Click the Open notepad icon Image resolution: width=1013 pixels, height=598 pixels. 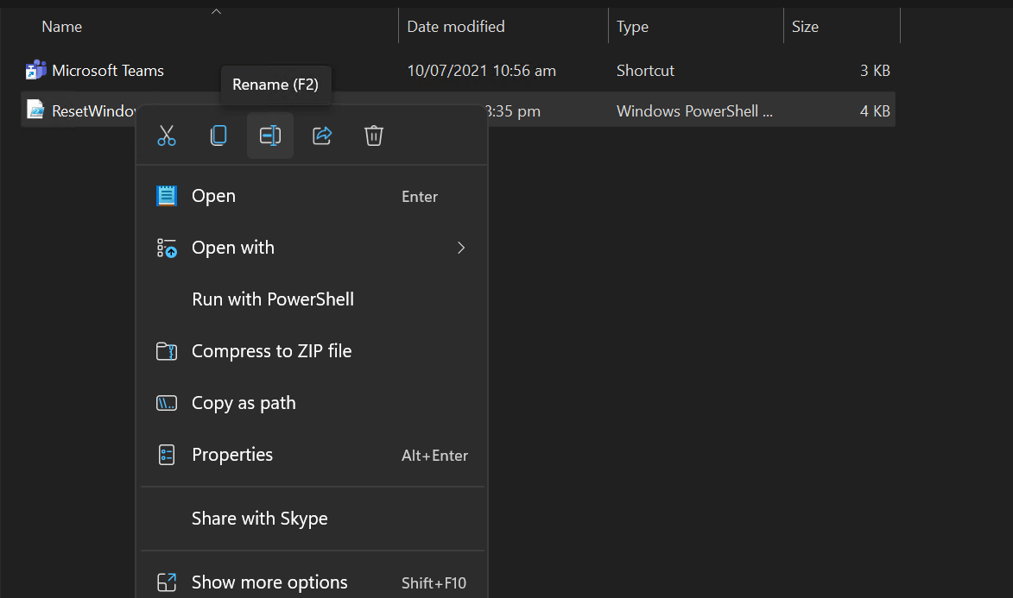click(x=167, y=196)
